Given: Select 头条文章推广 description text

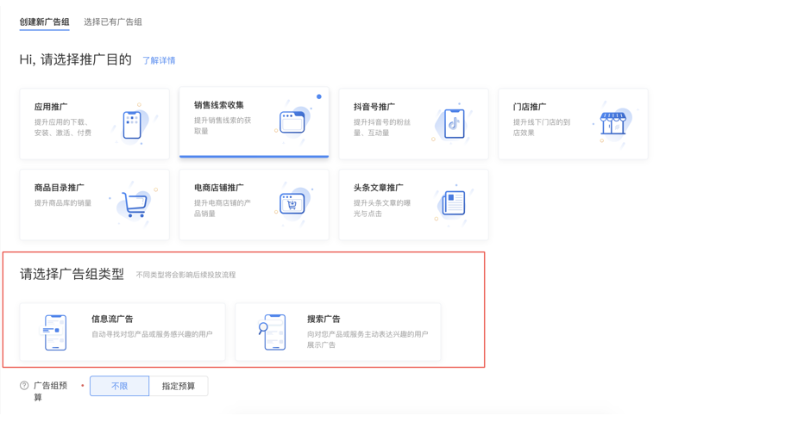Looking at the screenshot, I should click(382, 208).
